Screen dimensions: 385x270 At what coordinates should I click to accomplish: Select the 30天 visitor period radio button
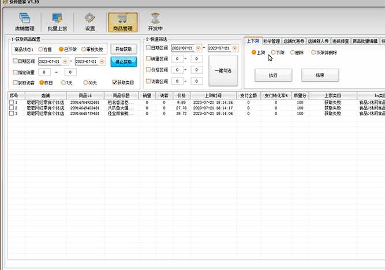(85, 82)
